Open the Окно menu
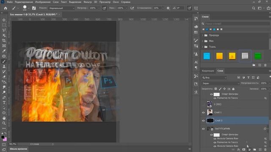 (116, 2)
